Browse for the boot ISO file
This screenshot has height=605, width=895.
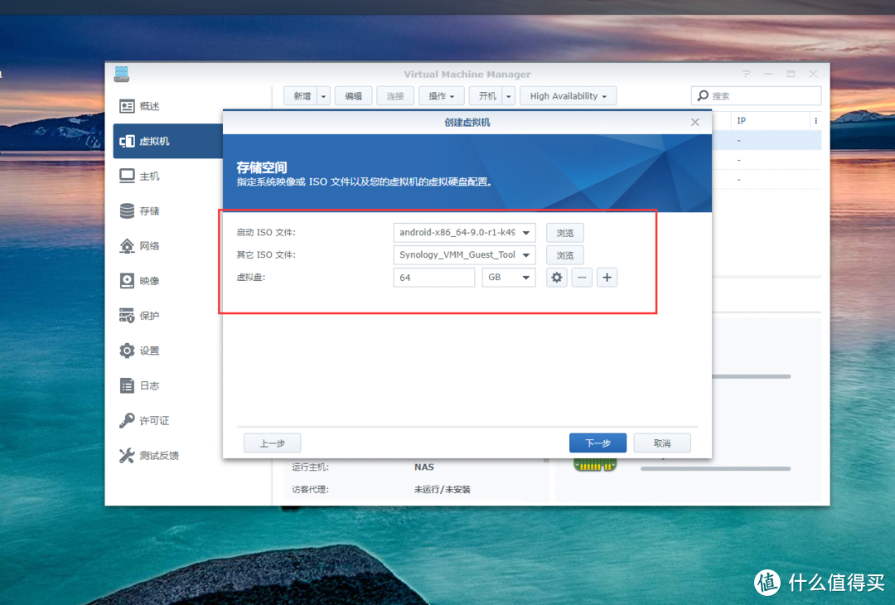[564, 233]
